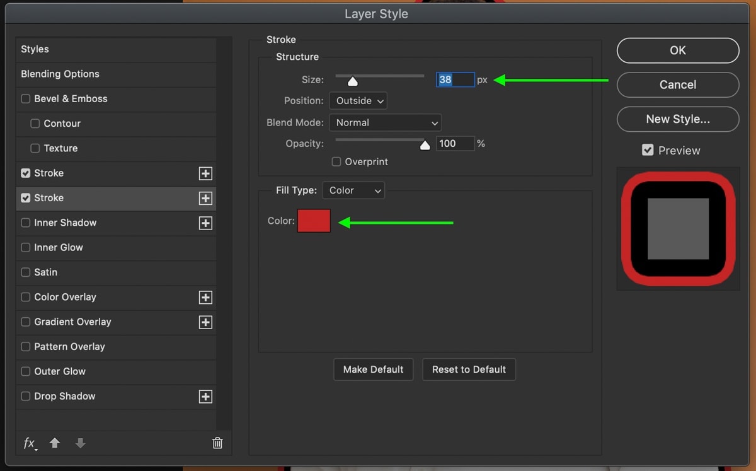Add another Stroke effect with its plus icon
The height and width of the screenshot is (471, 756).
(x=205, y=173)
